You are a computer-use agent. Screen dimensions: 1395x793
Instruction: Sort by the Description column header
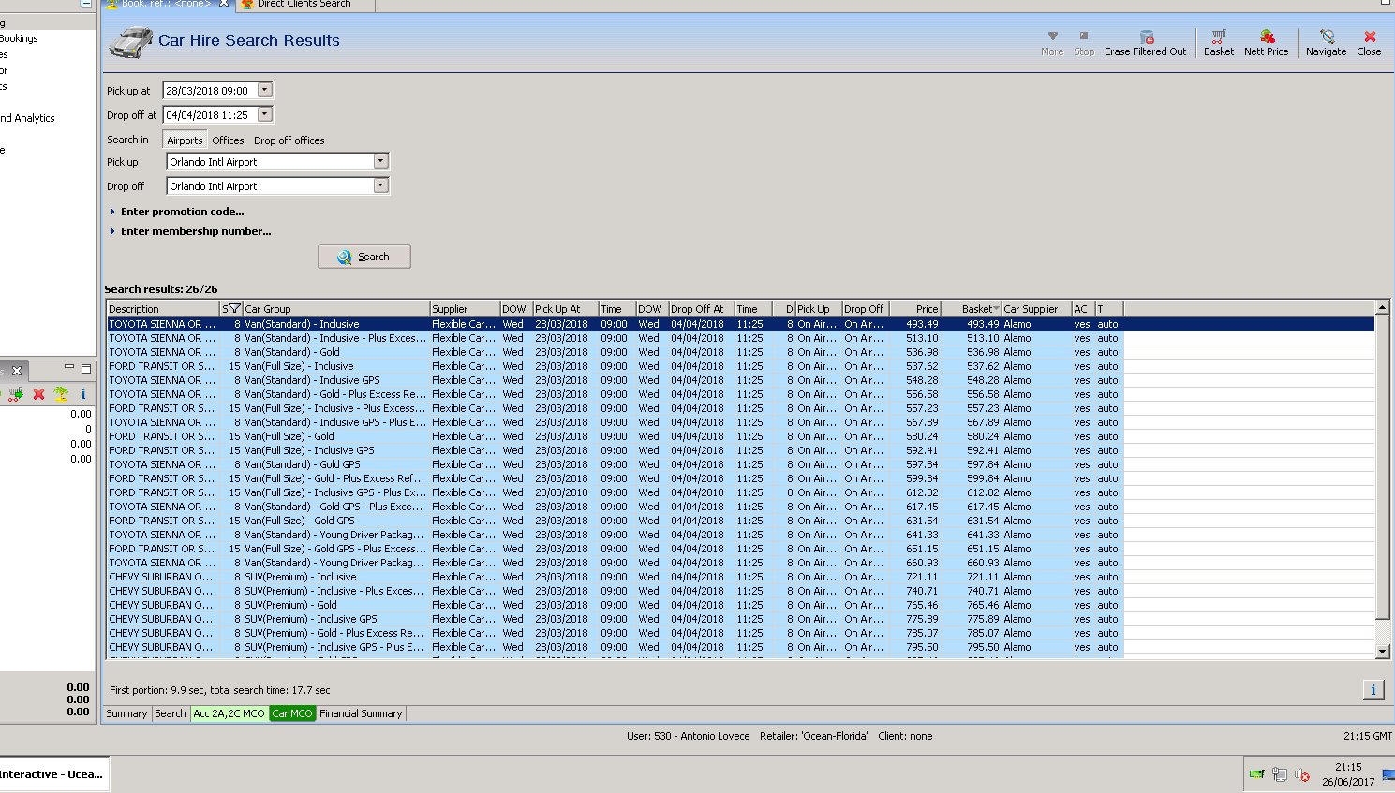[x=163, y=309]
